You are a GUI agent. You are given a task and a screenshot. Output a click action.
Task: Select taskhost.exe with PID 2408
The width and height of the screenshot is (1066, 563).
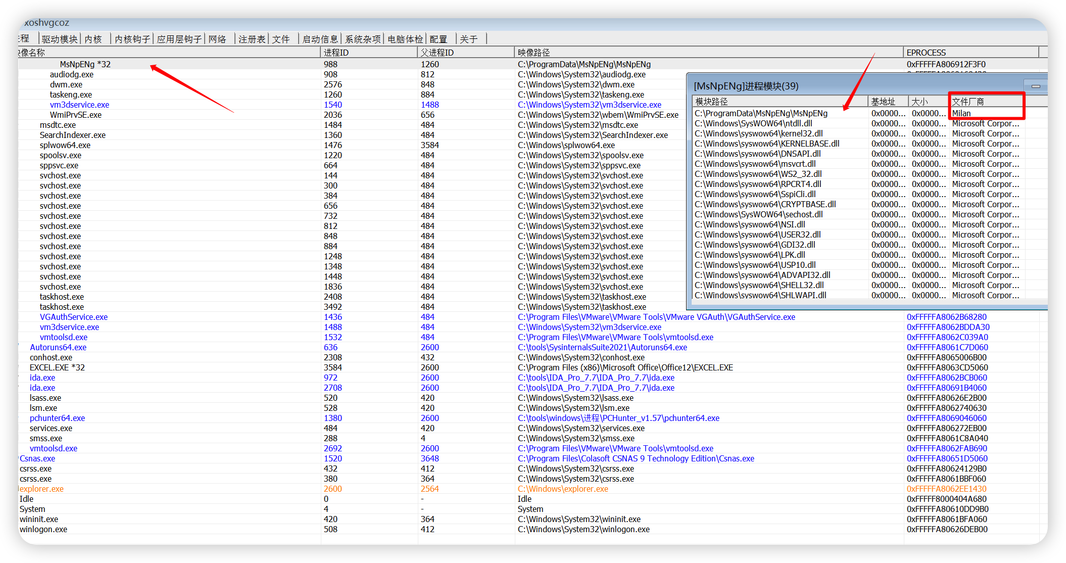[62, 297]
